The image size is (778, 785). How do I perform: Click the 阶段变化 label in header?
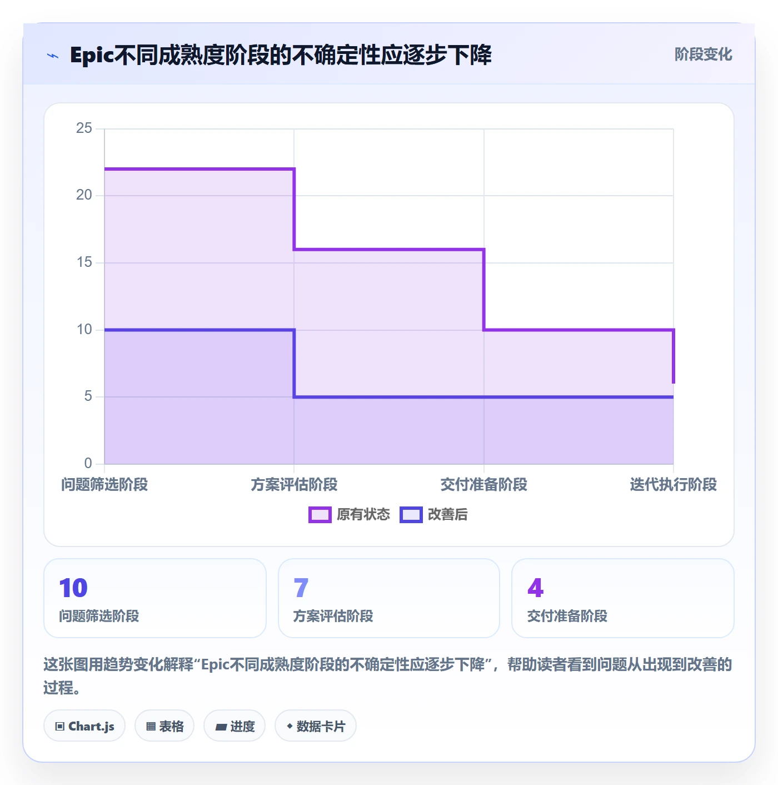(x=703, y=54)
